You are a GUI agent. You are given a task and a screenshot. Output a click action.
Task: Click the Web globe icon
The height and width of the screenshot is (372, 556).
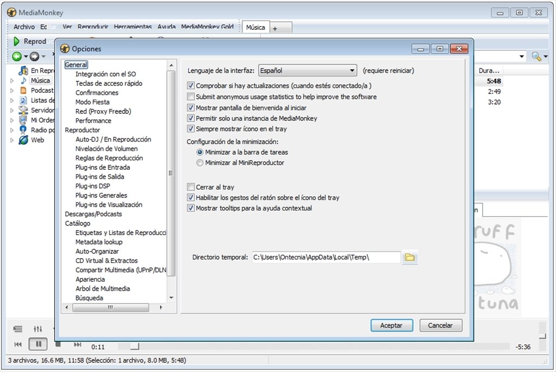tap(23, 140)
